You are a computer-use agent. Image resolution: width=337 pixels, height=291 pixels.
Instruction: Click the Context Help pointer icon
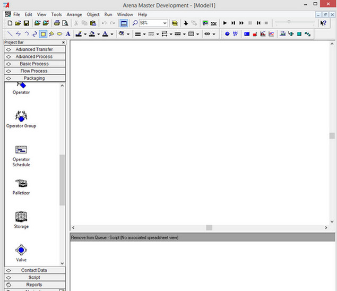click(323, 23)
